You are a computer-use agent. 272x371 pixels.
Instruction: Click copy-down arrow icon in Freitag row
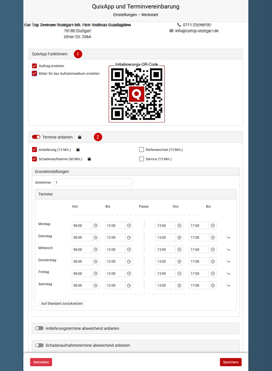(228, 274)
